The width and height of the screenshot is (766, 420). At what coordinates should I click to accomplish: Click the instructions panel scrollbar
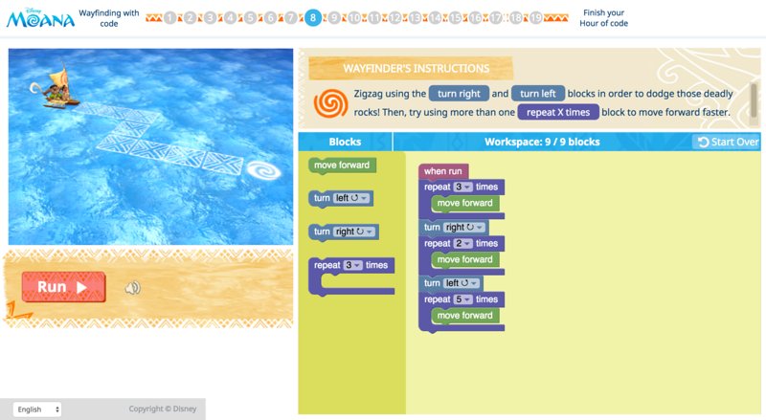coord(754,101)
